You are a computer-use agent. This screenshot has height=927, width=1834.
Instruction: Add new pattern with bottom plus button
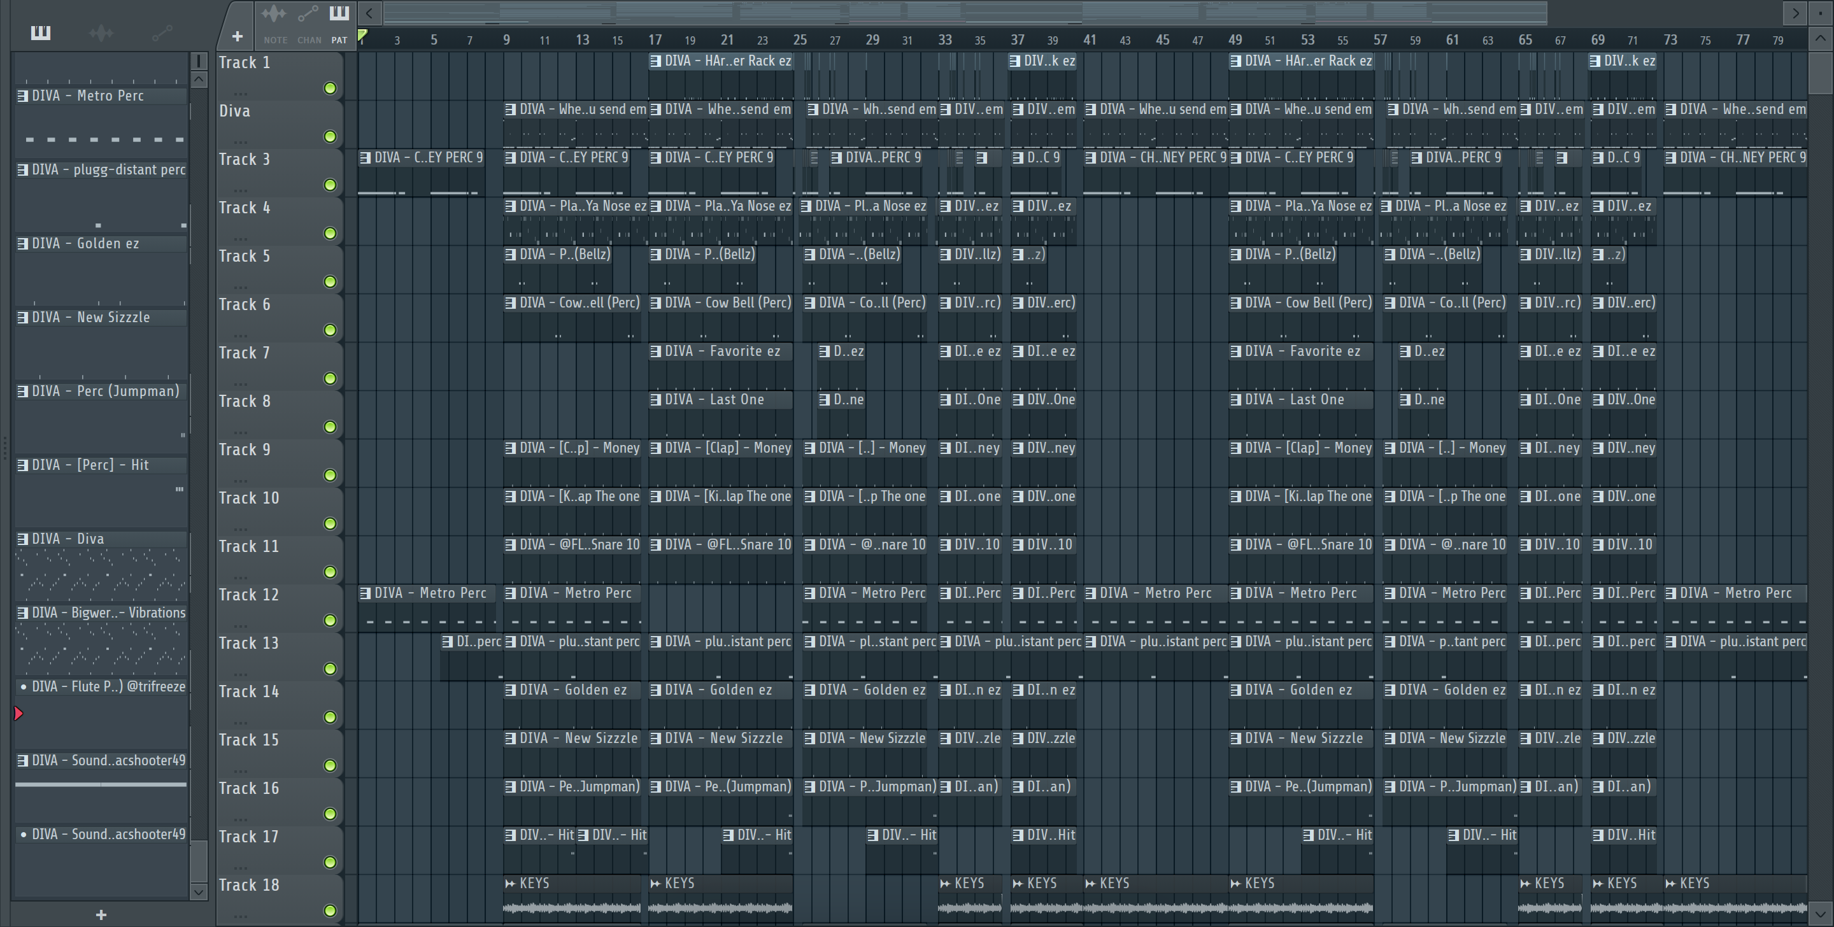(101, 914)
